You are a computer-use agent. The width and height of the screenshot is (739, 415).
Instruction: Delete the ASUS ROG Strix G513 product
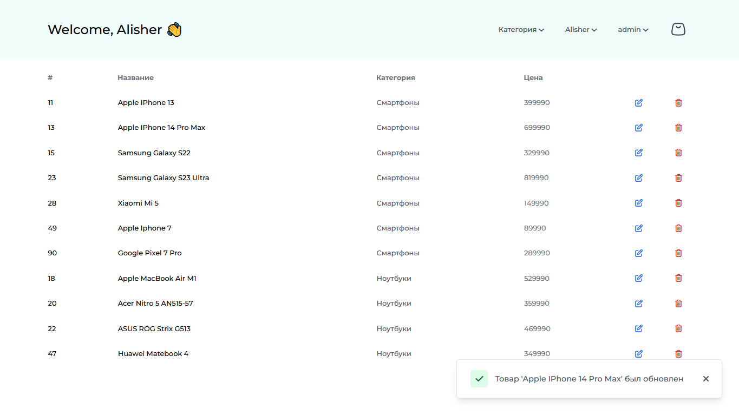click(x=678, y=328)
